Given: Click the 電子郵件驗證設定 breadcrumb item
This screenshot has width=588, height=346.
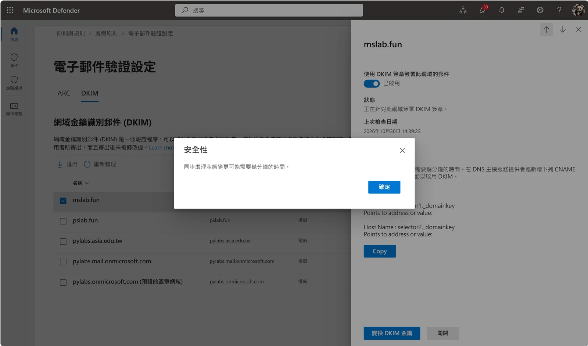Looking at the screenshot, I should tap(150, 33).
